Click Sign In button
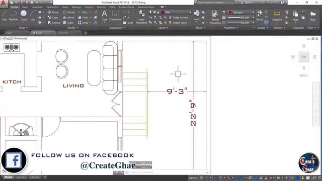 (247, 3)
